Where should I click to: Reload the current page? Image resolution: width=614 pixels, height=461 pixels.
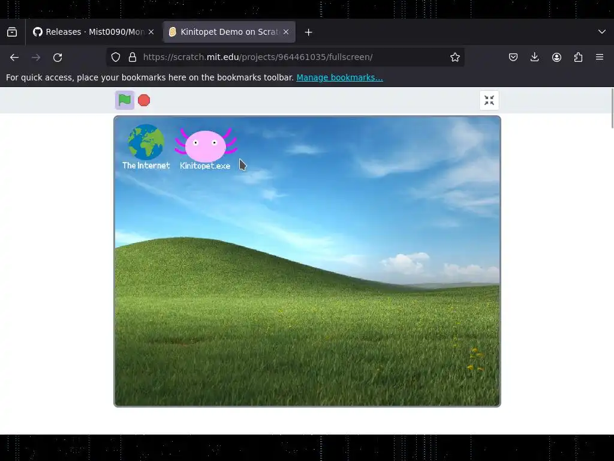click(58, 57)
